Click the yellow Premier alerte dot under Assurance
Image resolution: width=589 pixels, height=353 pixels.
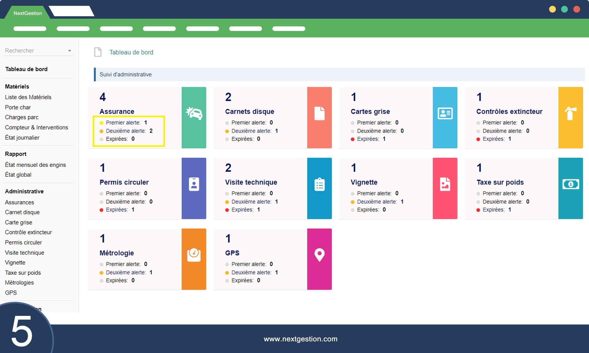click(102, 123)
